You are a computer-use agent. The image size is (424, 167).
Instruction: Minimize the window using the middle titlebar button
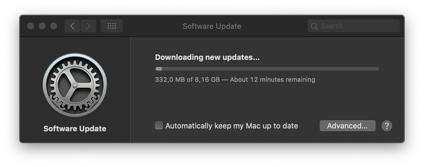42,26
